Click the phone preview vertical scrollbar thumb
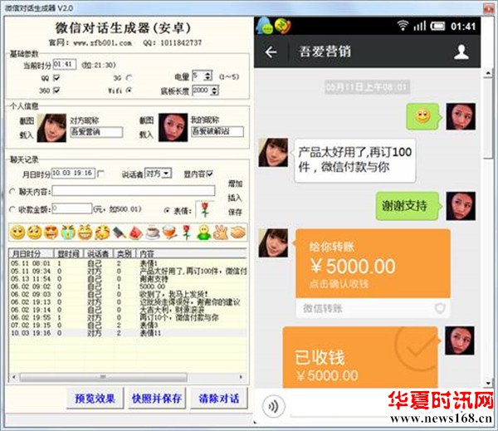The width and height of the screenshot is (498, 431). click(x=489, y=118)
